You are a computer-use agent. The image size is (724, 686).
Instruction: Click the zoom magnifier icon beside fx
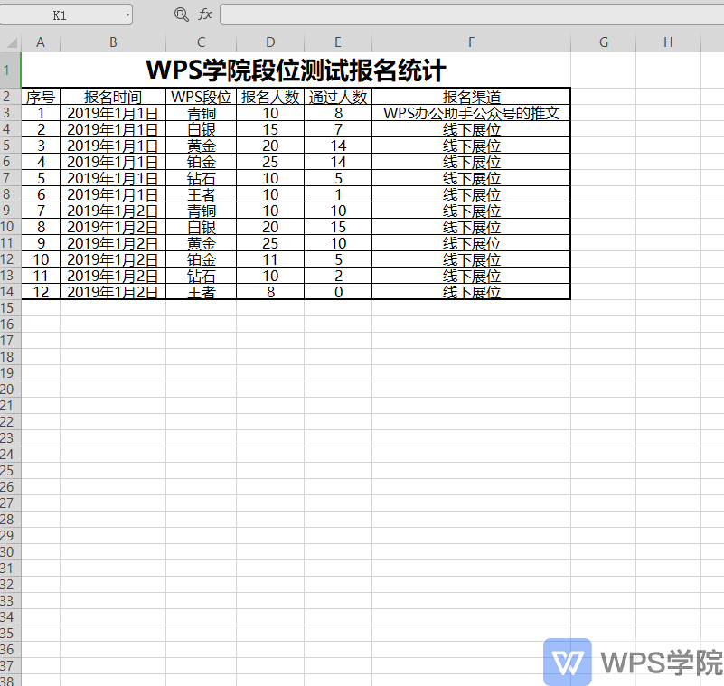[x=181, y=14]
